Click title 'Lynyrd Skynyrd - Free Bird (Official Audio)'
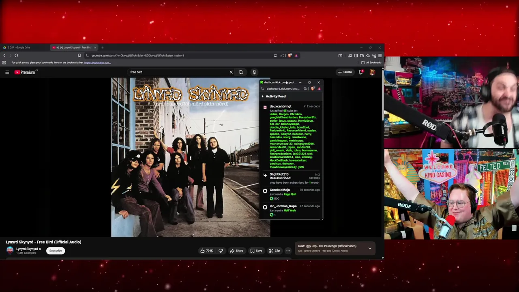 click(x=43, y=242)
